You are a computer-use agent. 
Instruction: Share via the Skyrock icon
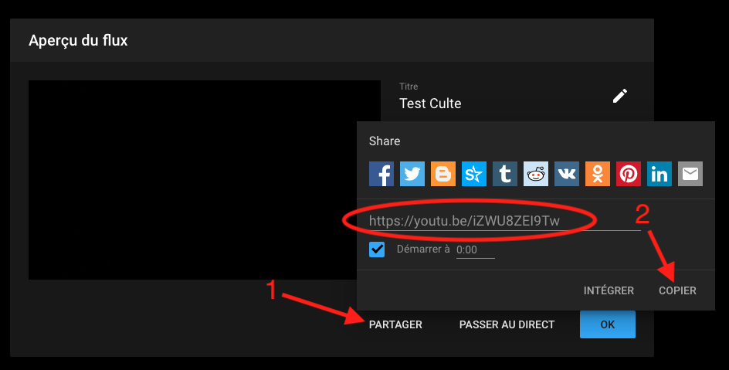(x=473, y=174)
